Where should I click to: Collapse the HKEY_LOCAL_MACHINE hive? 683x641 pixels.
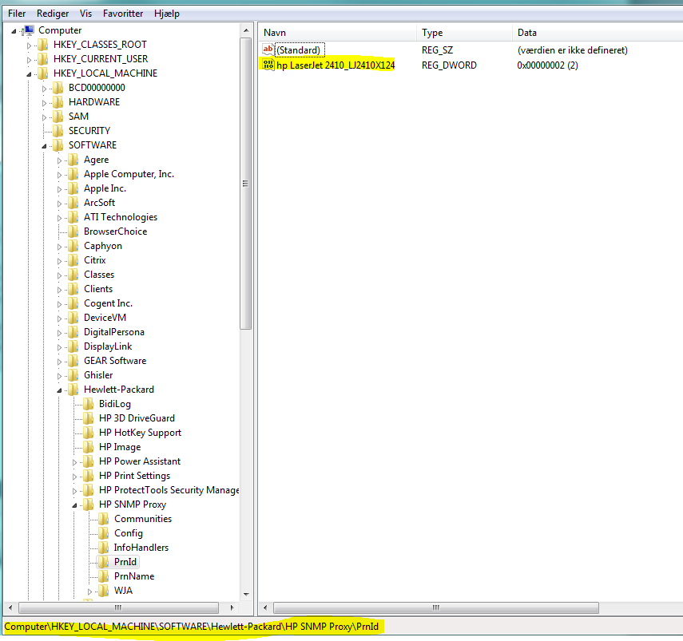tap(29, 74)
